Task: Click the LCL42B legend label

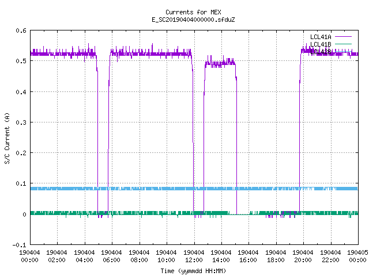Action: point(321,52)
